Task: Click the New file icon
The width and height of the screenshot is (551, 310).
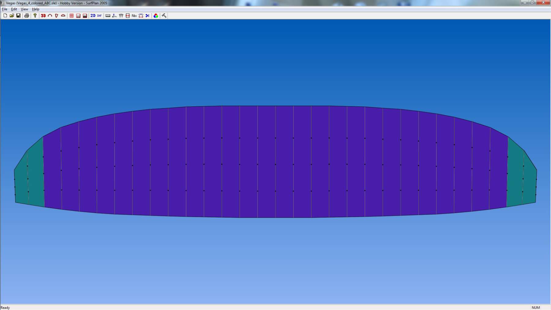Action: (x=5, y=16)
